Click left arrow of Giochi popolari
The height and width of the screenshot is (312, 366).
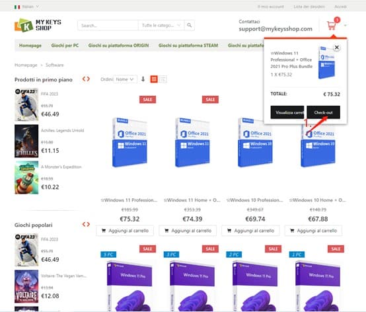pos(84,225)
